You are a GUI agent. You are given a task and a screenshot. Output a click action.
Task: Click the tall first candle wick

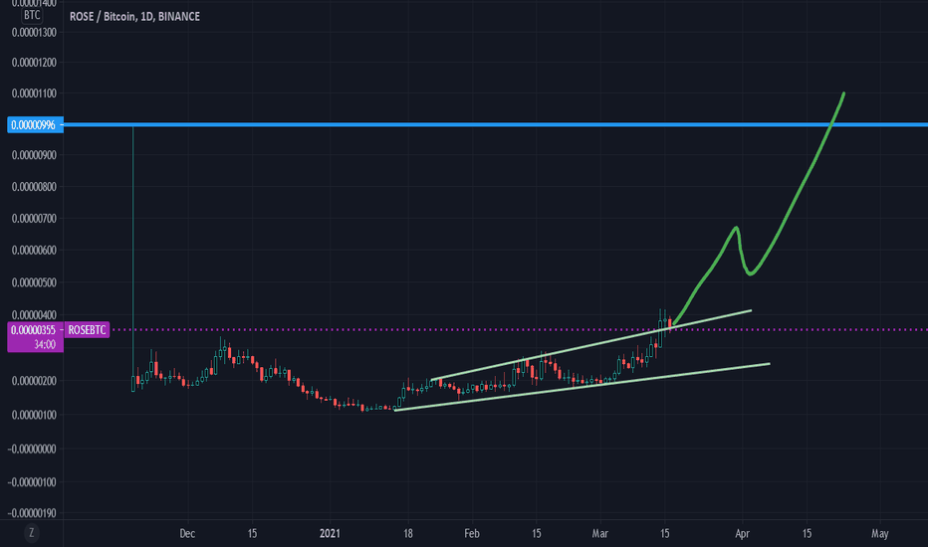[133, 249]
